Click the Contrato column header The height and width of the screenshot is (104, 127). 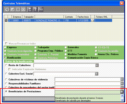[70, 17]
